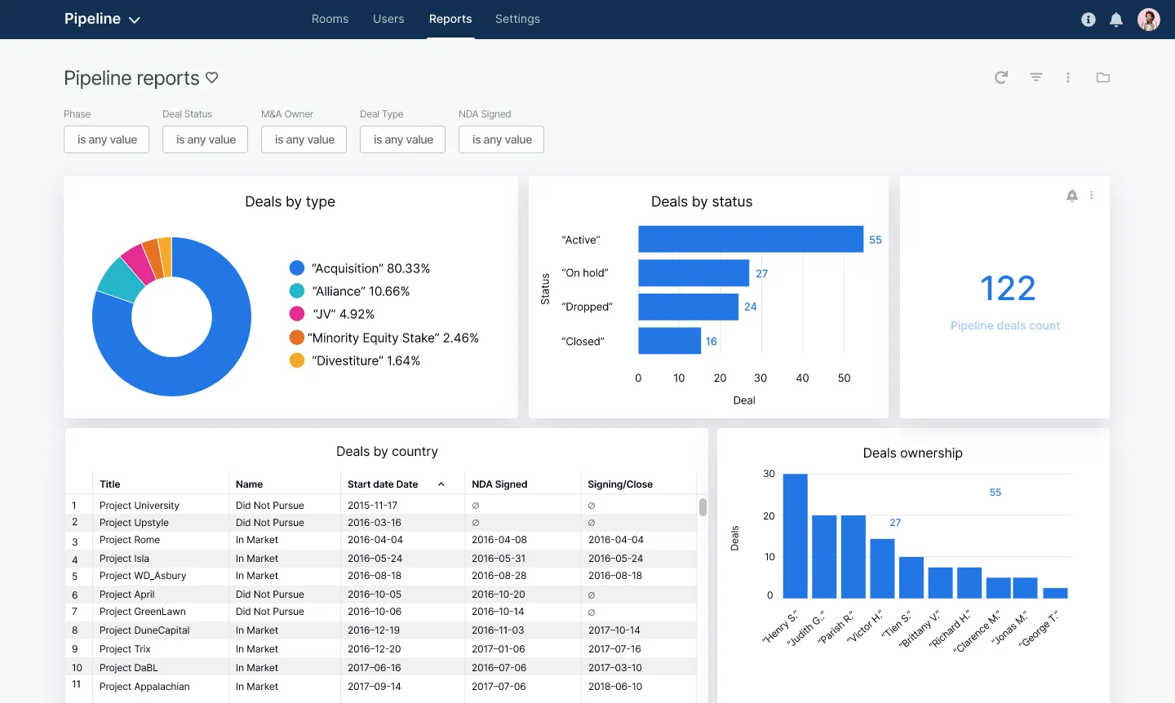Open notifications bell in header

[x=1116, y=20]
